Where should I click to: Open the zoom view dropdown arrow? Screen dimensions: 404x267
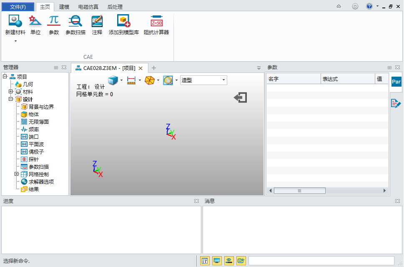point(176,80)
